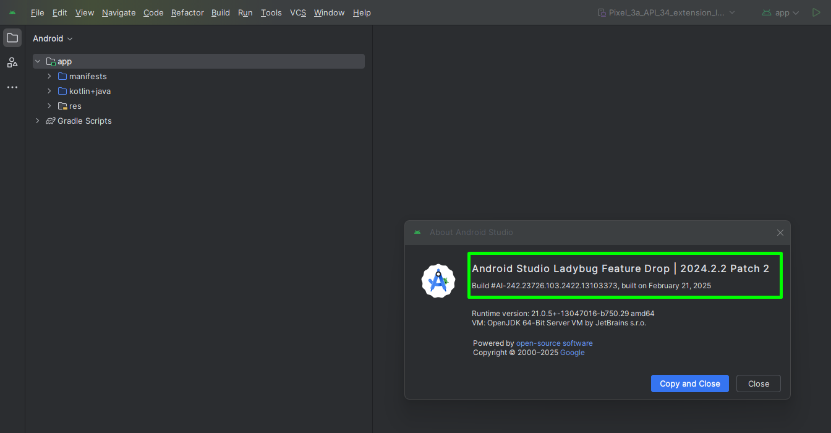Open the Refactor menu
Viewport: 831px width, 433px height.
coord(187,12)
